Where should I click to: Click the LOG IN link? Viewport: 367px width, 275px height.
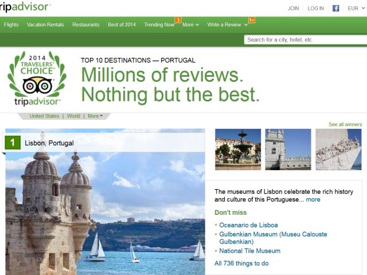pos(315,9)
